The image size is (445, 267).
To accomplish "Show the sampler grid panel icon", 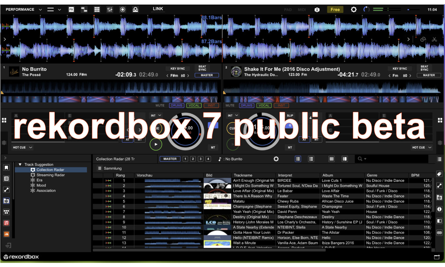I will click(x=97, y=10).
